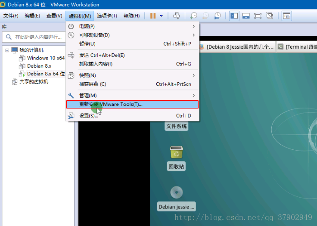Open the 选项卡(T) menu
The width and height of the screenshot is (317, 226).
[107, 16]
